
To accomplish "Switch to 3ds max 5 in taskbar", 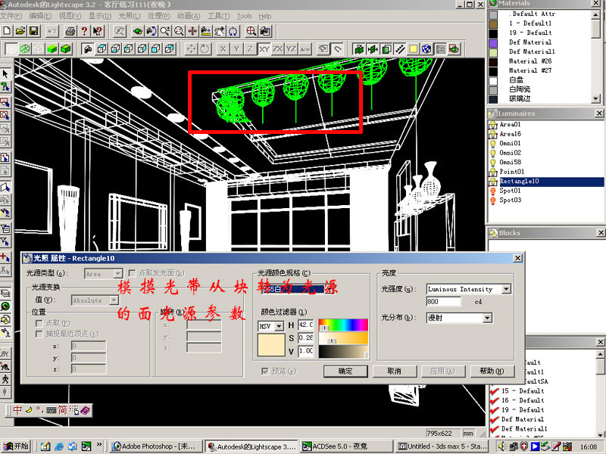I will coord(442,446).
